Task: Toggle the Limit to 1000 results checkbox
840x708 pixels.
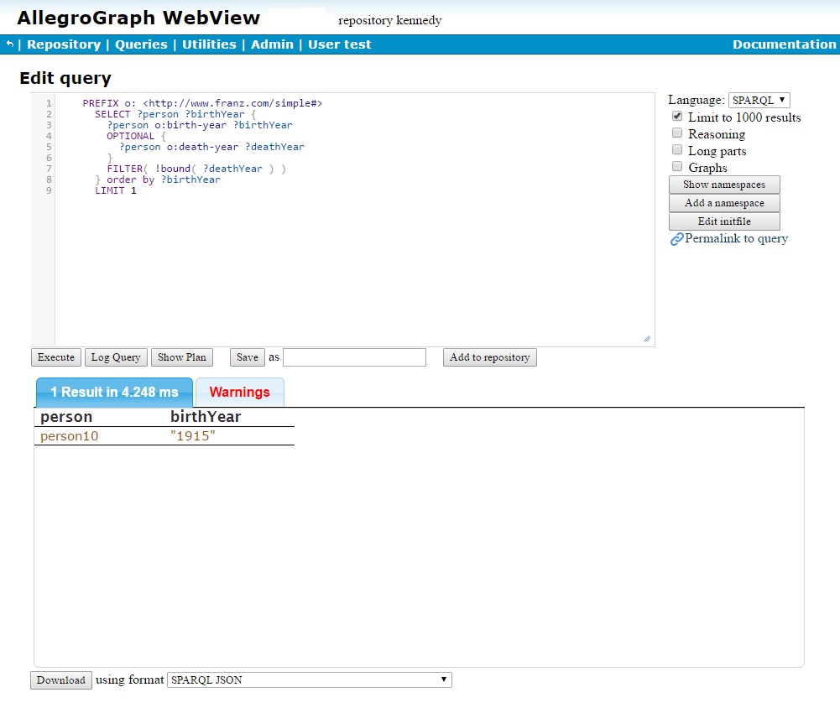Action: pyautogui.click(x=677, y=117)
